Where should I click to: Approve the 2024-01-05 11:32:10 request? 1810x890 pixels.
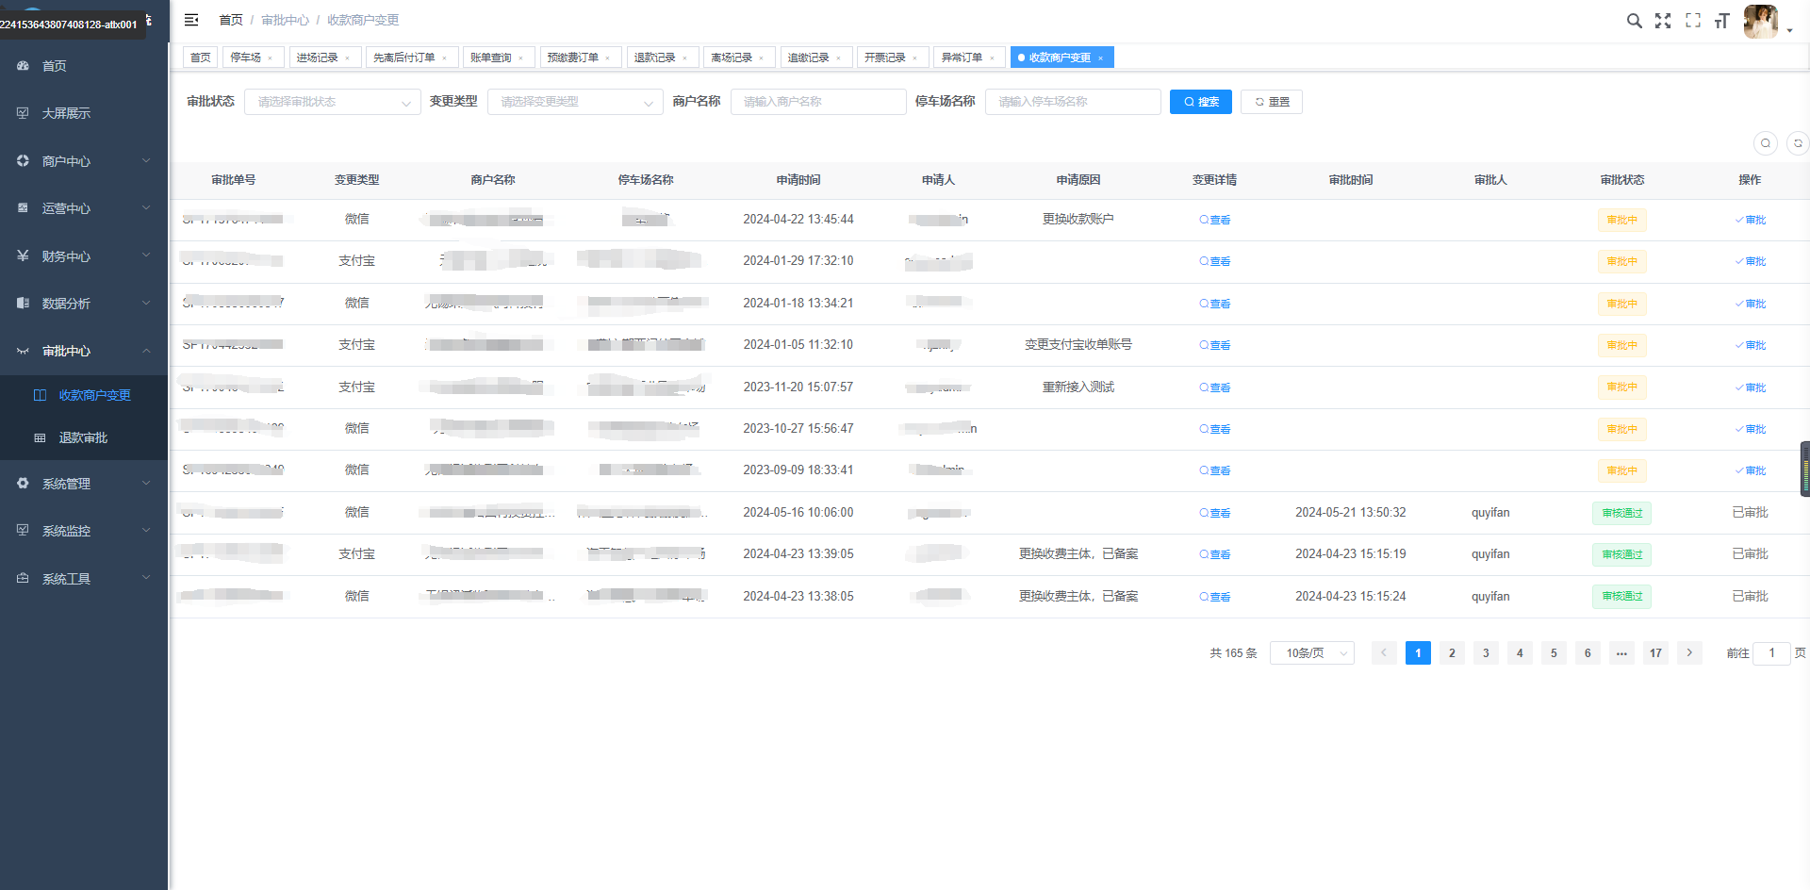click(1751, 345)
